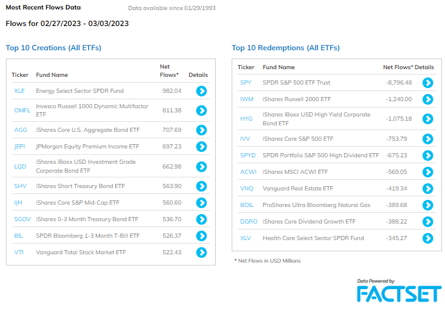Select the 811.38 net flow value
The height and width of the screenshot is (314, 445).
pos(172,110)
